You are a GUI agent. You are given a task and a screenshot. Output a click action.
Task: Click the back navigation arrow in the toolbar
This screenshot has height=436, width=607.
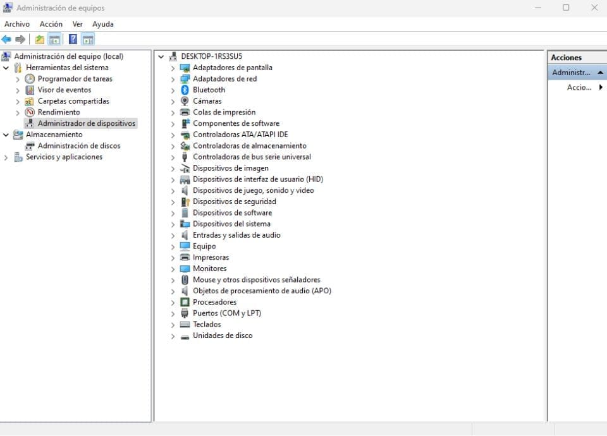click(x=6, y=39)
